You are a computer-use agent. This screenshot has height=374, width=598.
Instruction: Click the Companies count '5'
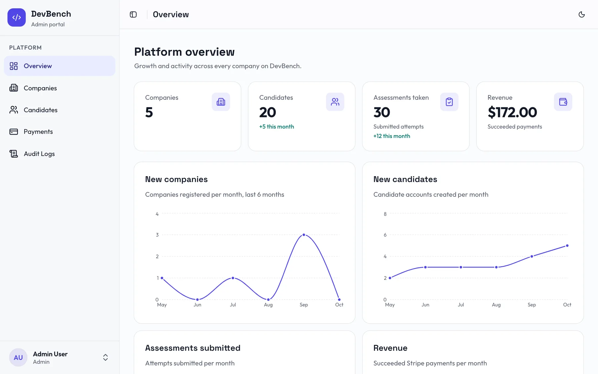click(149, 112)
